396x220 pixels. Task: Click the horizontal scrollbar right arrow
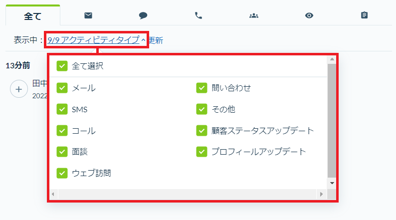(x=321, y=194)
